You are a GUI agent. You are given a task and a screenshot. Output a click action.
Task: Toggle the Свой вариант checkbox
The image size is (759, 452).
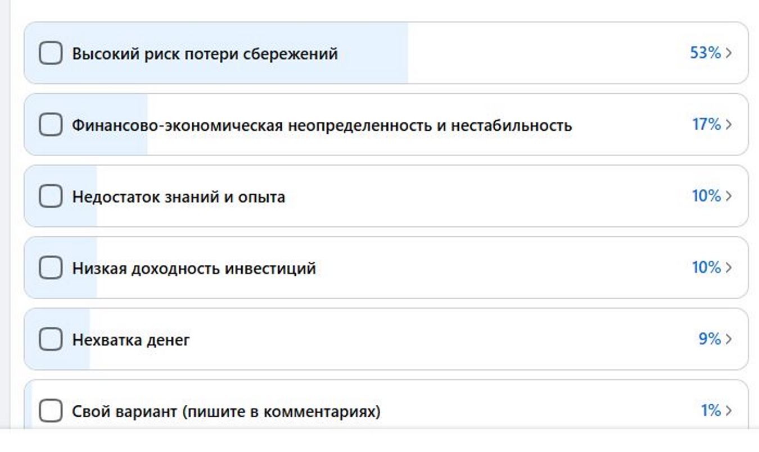click(51, 411)
